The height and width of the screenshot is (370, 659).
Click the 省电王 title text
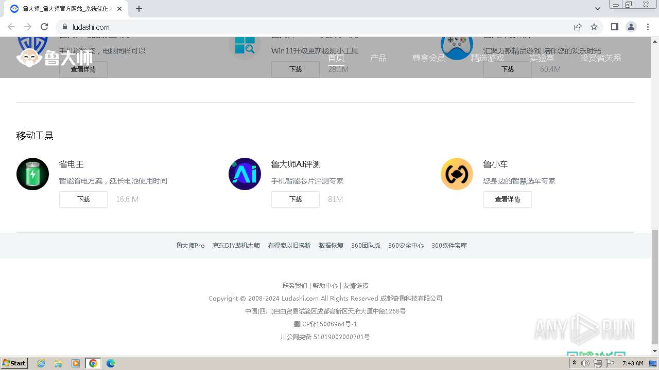tap(72, 164)
